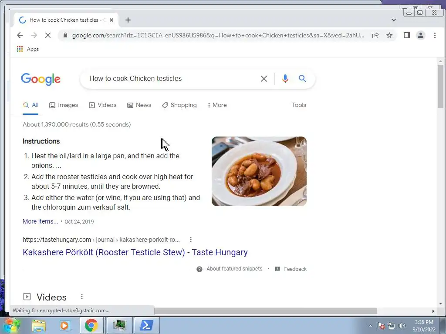Screen dimensions: 446x334
Task: Open the Videos section options menu
Action: tap(81, 297)
